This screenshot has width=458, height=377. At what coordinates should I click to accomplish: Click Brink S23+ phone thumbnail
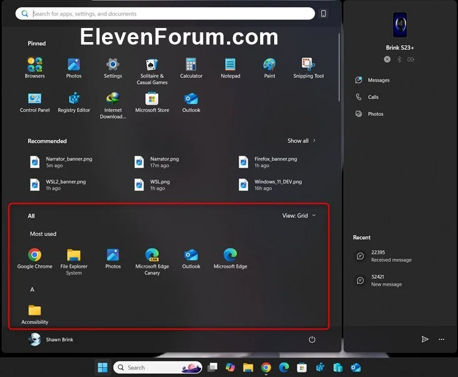coord(400,25)
